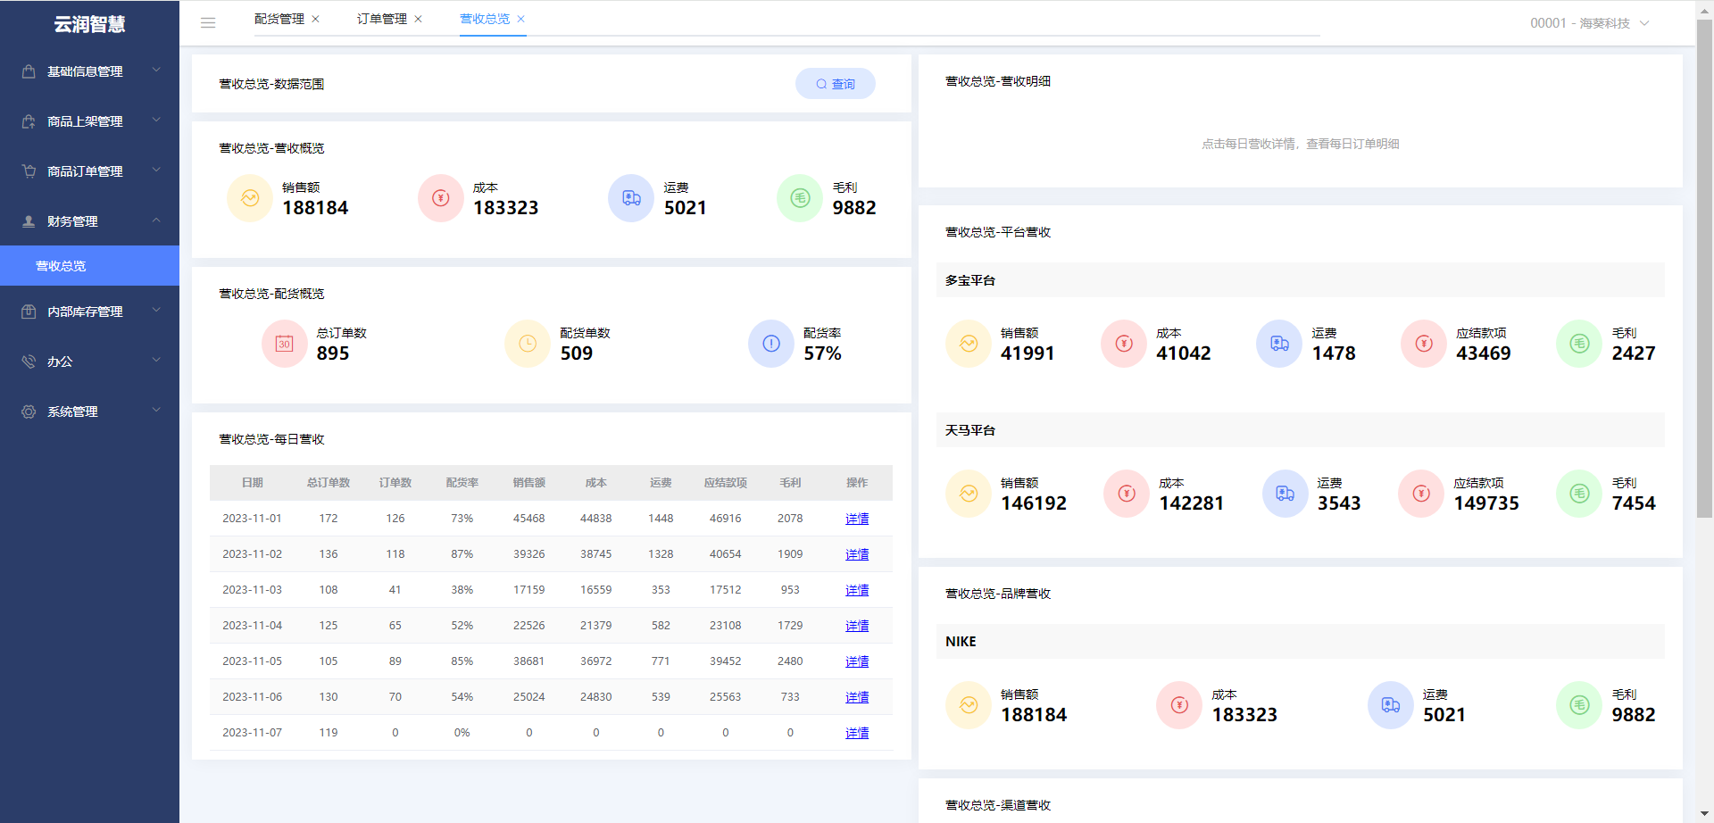This screenshot has height=823, width=1714.
Task: Open 详情 for 2023-11-07
Action: coord(857,733)
